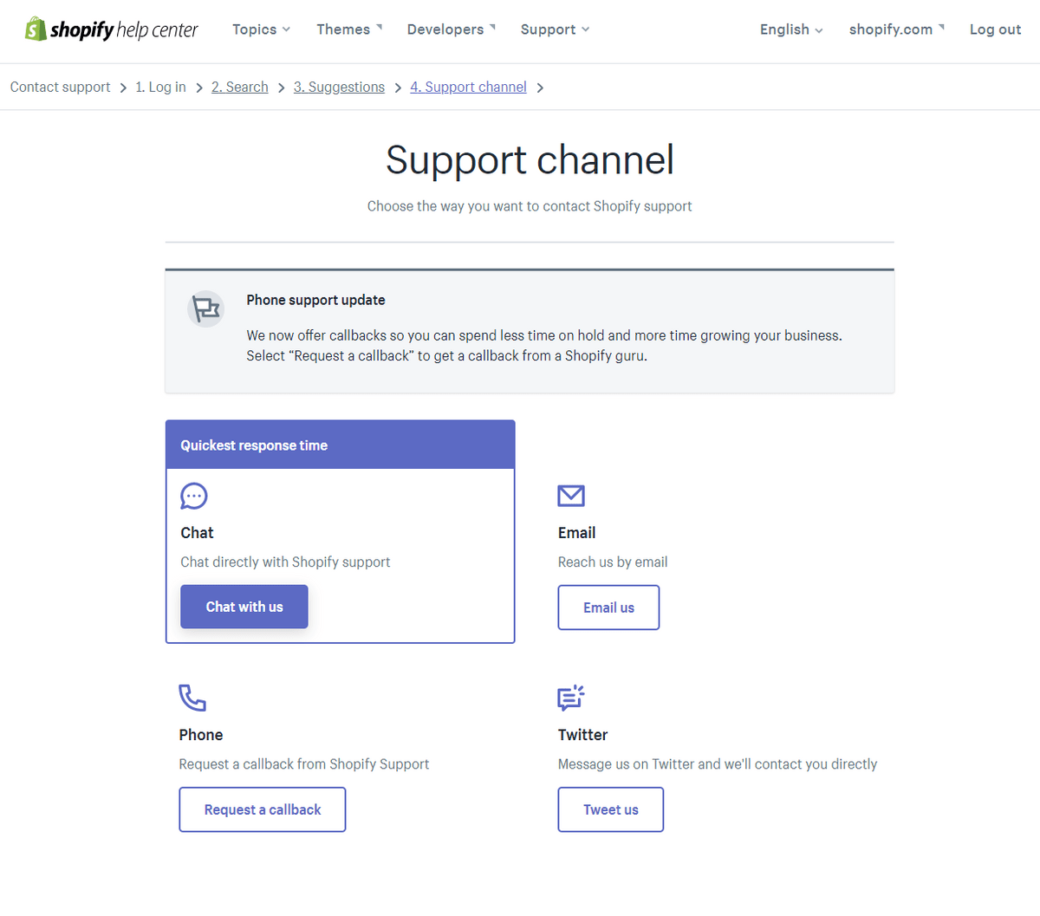This screenshot has width=1040, height=916.
Task: Open the Developers menu
Action: pos(452,29)
